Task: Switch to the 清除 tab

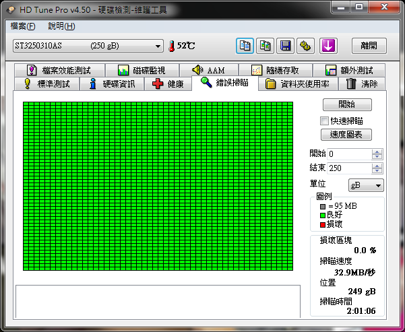Action: (362, 84)
